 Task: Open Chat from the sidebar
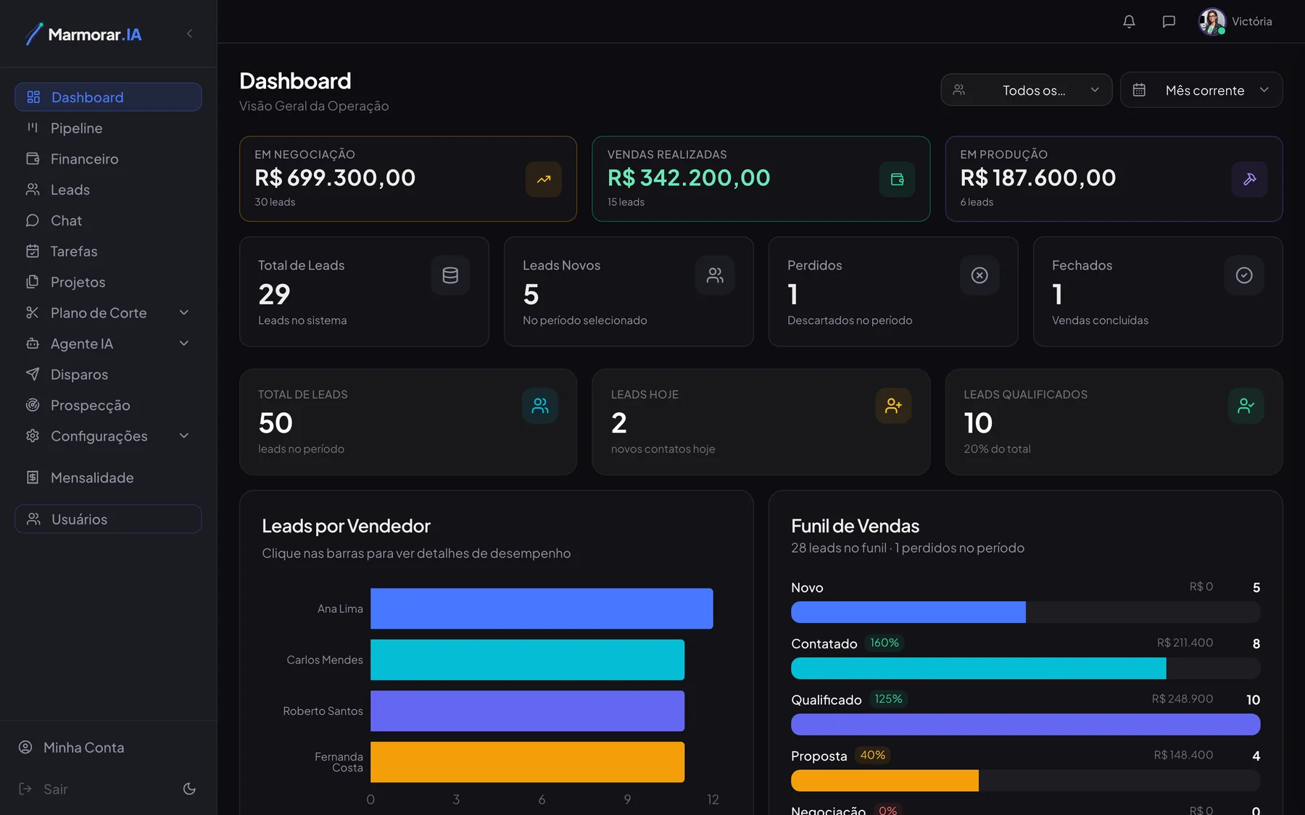[108, 220]
